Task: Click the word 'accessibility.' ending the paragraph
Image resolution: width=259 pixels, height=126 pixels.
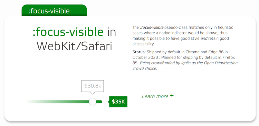Action: 144,44
